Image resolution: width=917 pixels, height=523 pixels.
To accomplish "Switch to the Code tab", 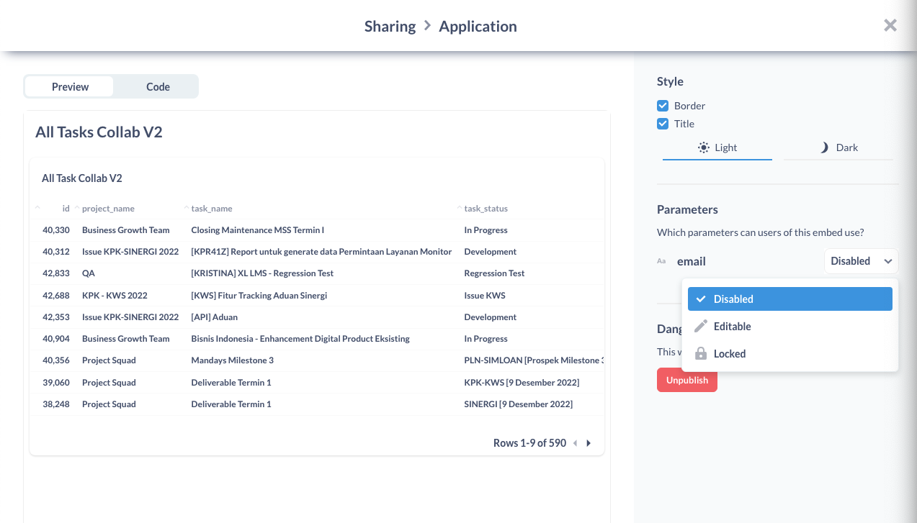I will tap(158, 87).
